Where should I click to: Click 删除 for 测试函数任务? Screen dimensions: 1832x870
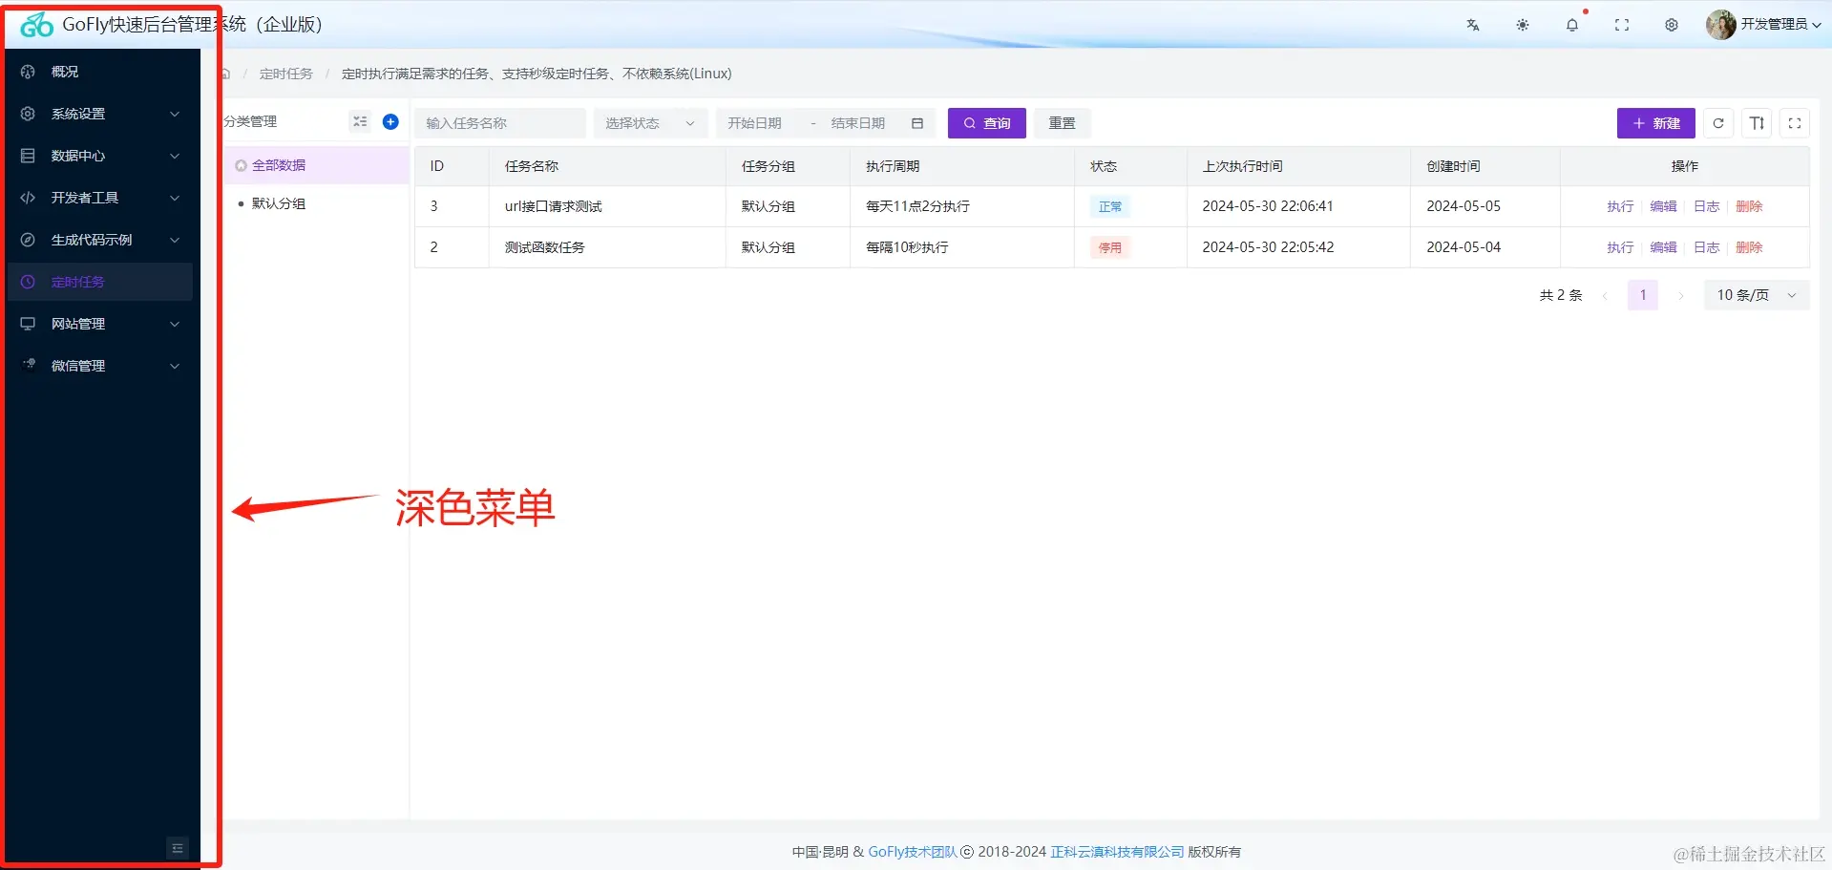pyautogui.click(x=1749, y=247)
